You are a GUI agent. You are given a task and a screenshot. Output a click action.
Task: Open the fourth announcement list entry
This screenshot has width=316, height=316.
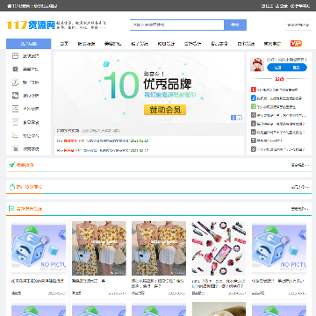pos(281,115)
